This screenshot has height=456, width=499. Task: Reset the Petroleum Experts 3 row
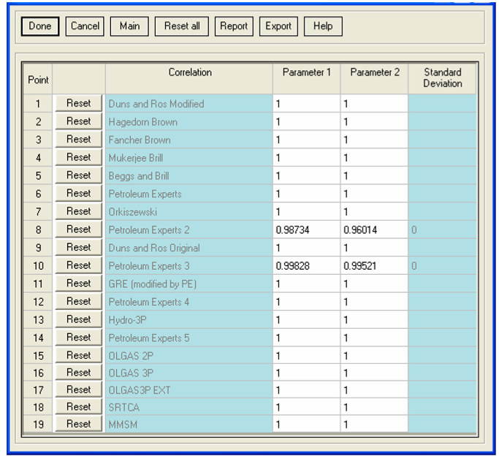click(79, 265)
